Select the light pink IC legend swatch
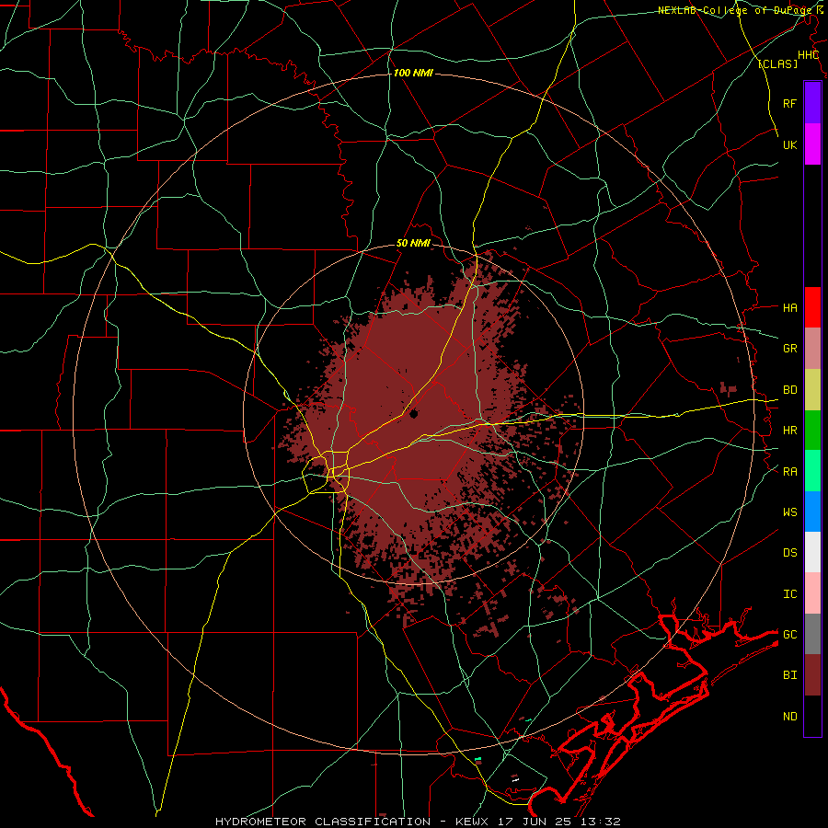This screenshot has width=828, height=828. [x=812, y=593]
